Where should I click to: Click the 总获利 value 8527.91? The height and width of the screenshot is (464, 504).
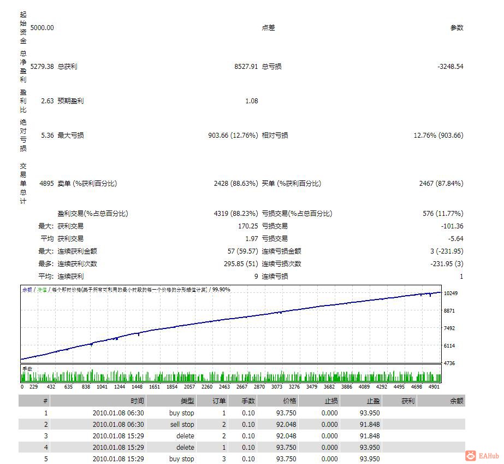click(x=245, y=66)
